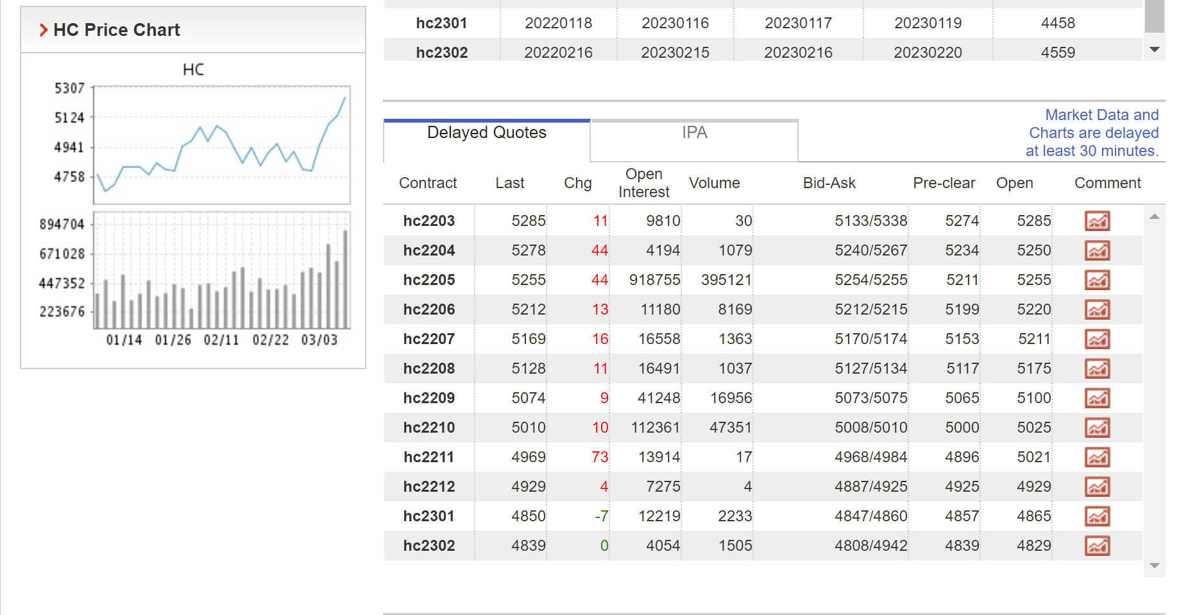Select contract hc2211 in quotes table
The height and width of the screenshot is (615, 1188).
429,457
